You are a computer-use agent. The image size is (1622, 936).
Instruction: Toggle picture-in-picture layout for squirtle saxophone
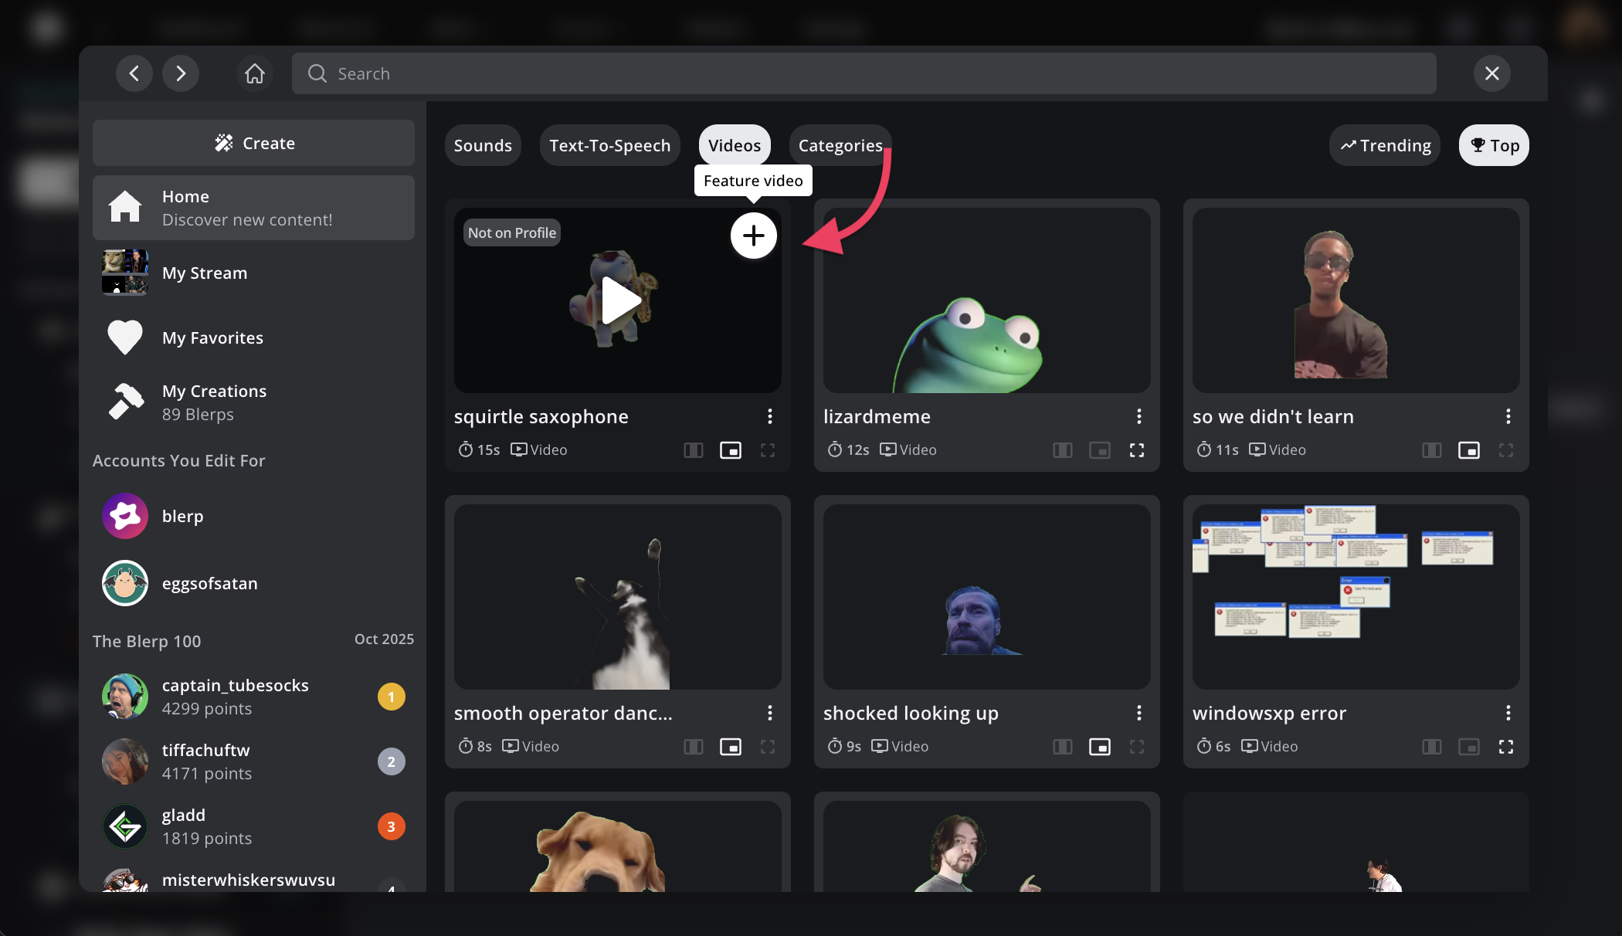(x=730, y=450)
